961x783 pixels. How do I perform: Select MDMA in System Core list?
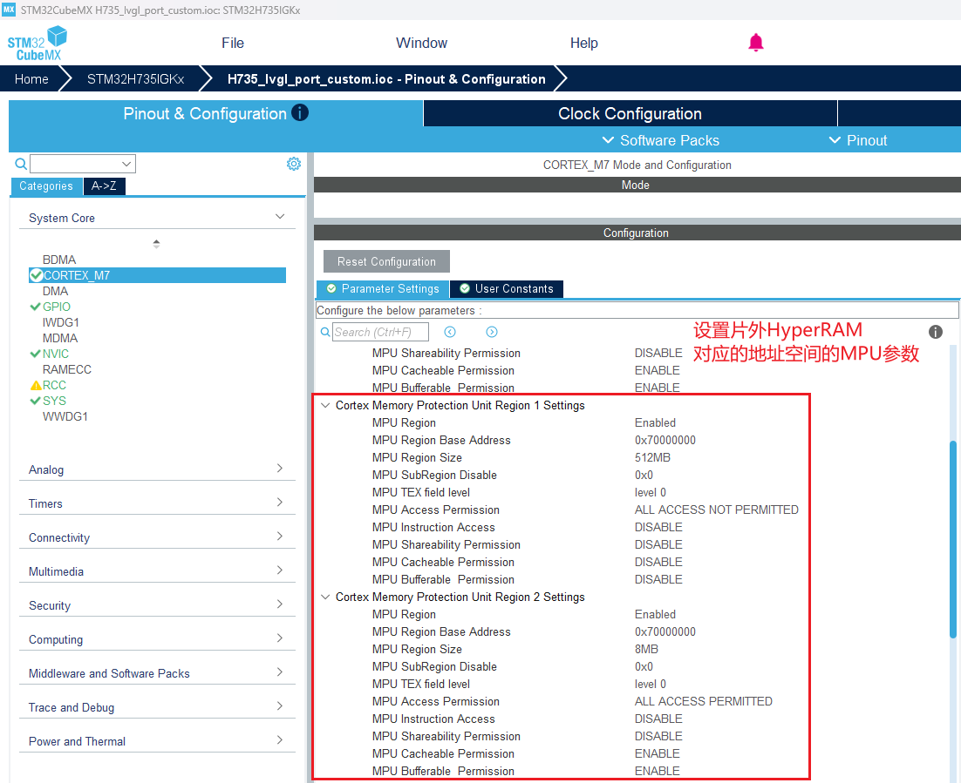[60, 338]
